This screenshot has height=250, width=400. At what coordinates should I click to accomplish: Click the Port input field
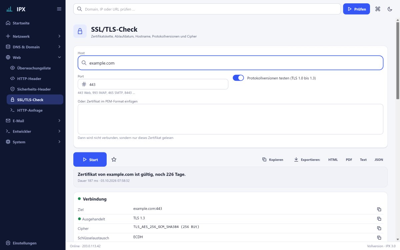[153, 84]
